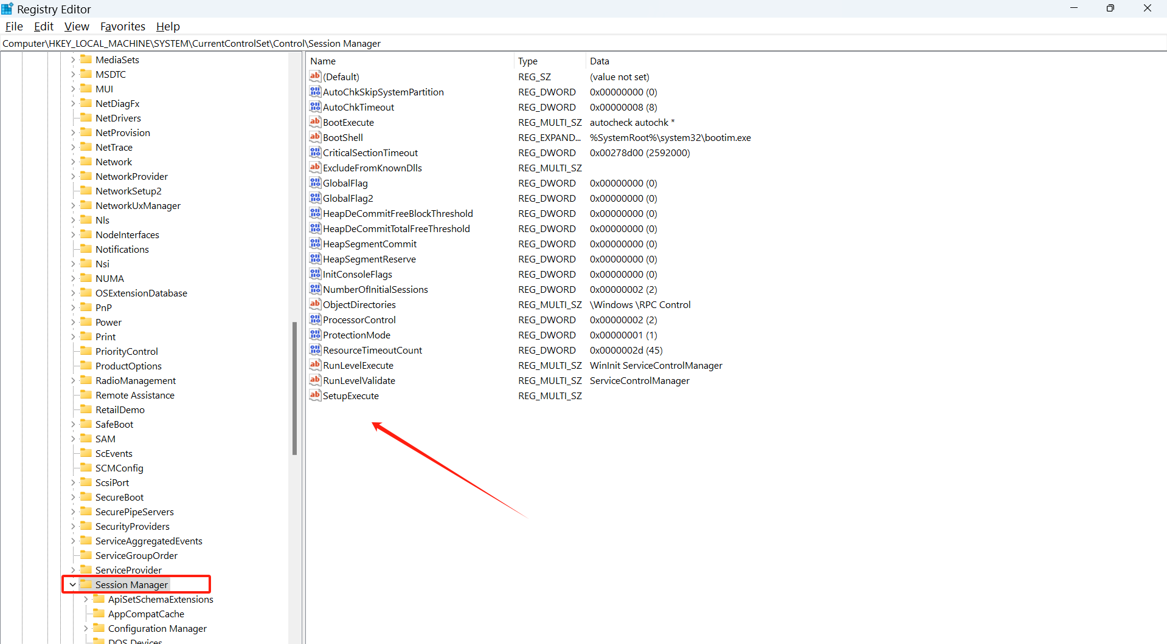Sort values by Type column header
Screen dimensions: 1167x644
[x=550, y=61]
